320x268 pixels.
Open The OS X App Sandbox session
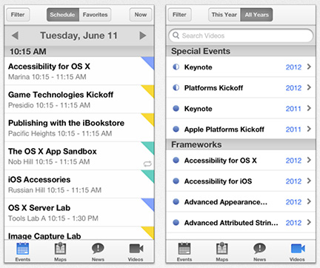79,156
